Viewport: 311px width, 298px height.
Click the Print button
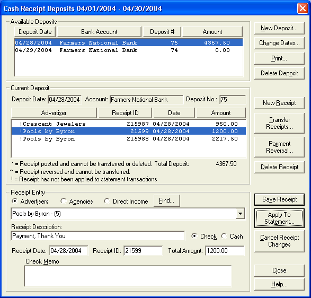[x=279, y=58]
